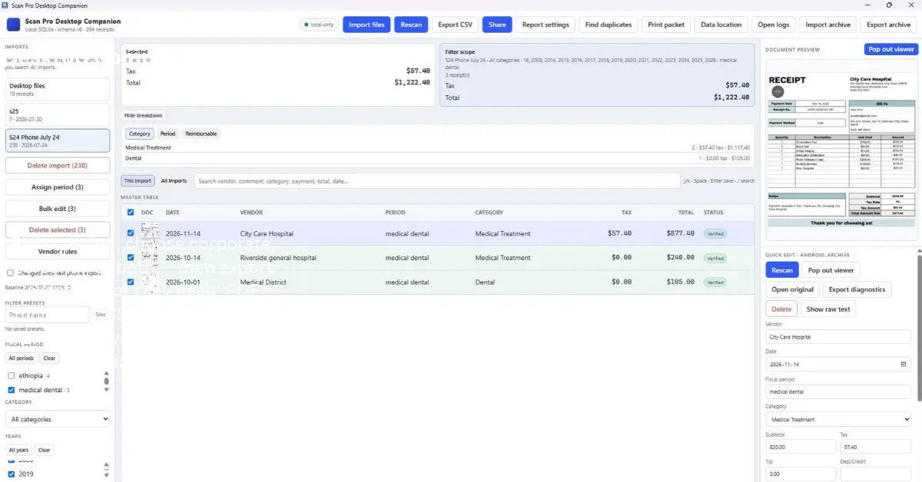Click the Delete import (238) button
922x482 pixels.
coord(58,165)
